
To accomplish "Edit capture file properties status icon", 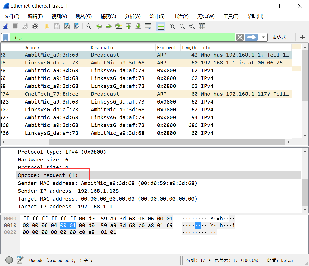I will tap(20, 260).
